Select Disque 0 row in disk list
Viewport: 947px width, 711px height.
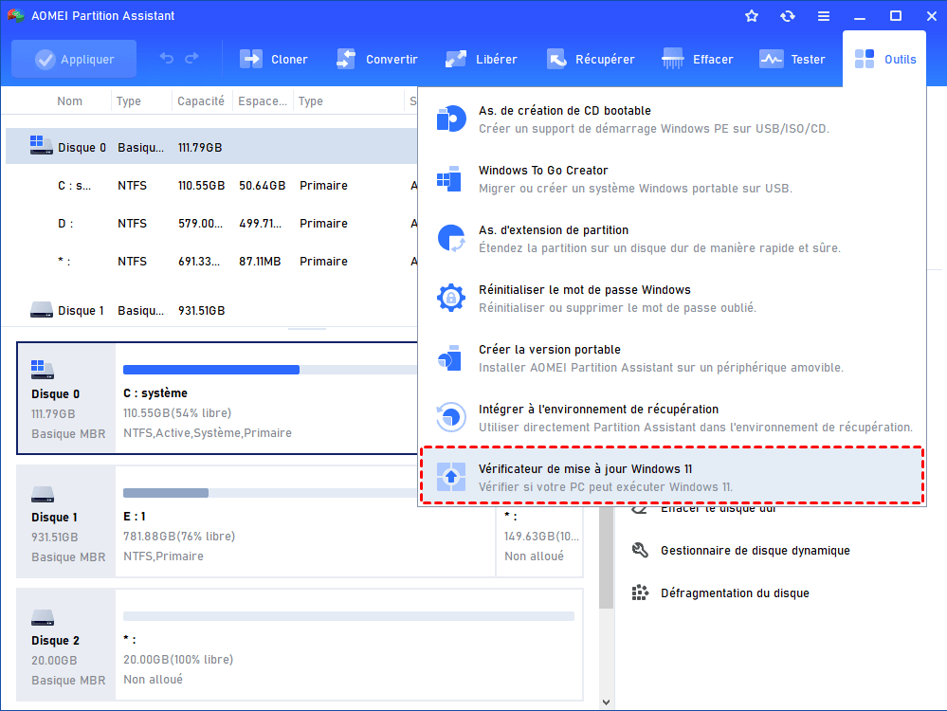click(x=211, y=147)
